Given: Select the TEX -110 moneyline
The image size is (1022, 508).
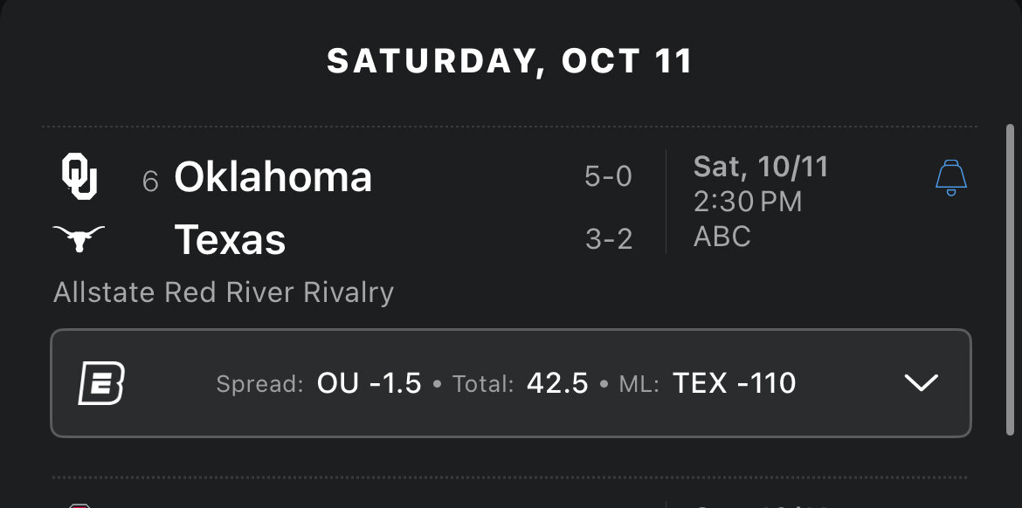Looking at the screenshot, I should (734, 383).
